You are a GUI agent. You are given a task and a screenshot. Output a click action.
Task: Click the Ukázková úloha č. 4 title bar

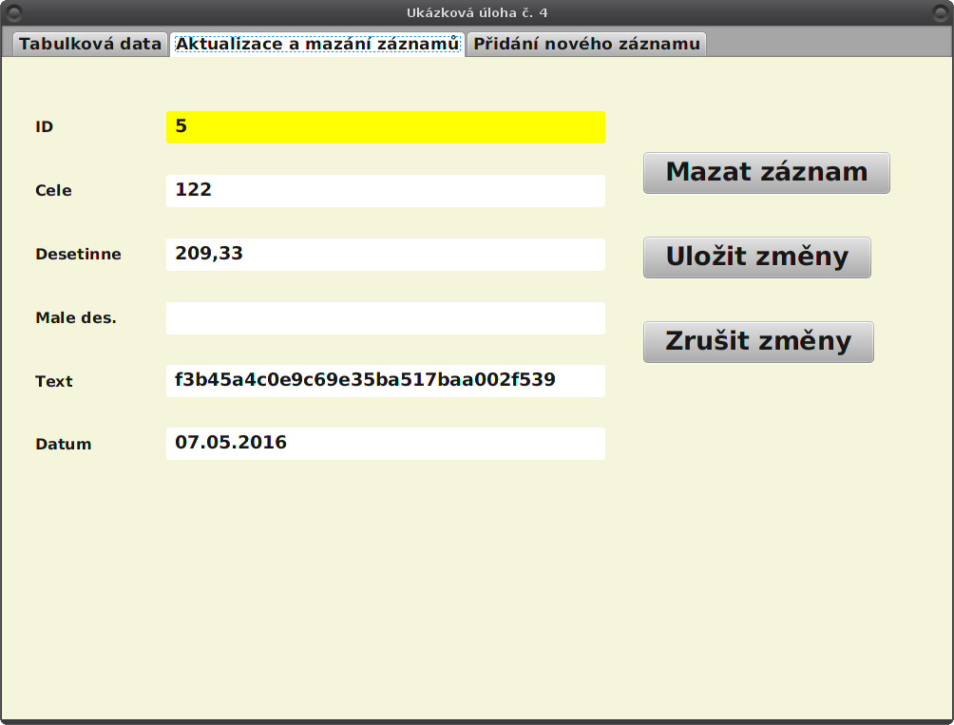click(x=477, y=12)
